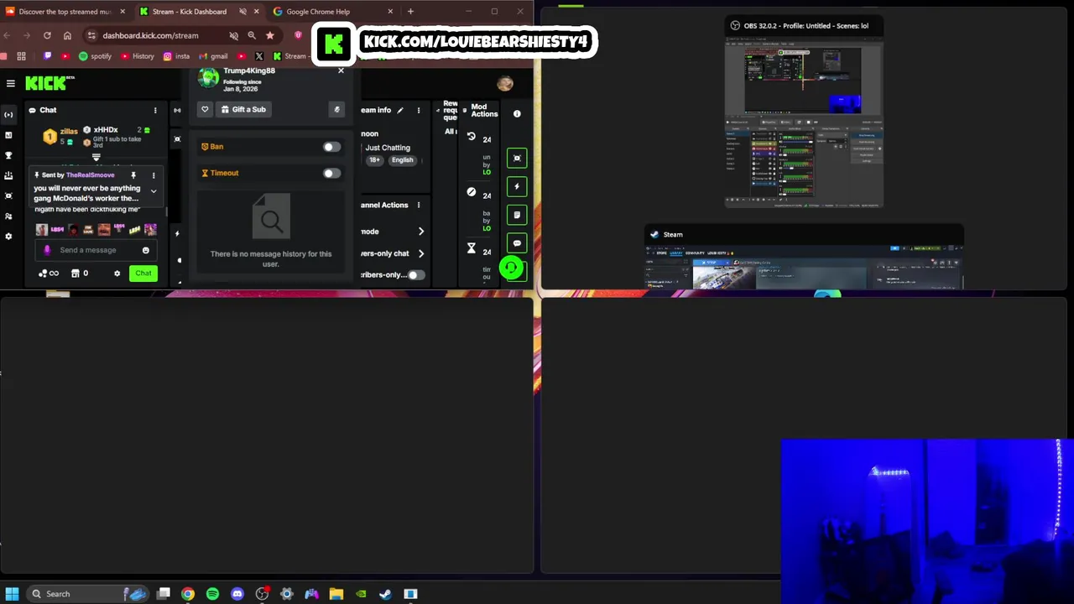1074x604 pixels.
Task: Edit stream info with the pencil icon
Action: coord(400,110)
